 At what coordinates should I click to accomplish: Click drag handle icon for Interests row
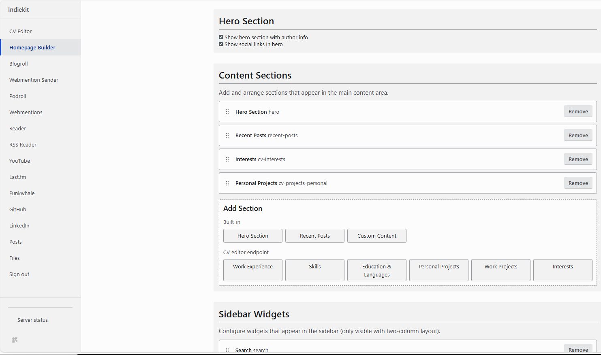point(227,159)
